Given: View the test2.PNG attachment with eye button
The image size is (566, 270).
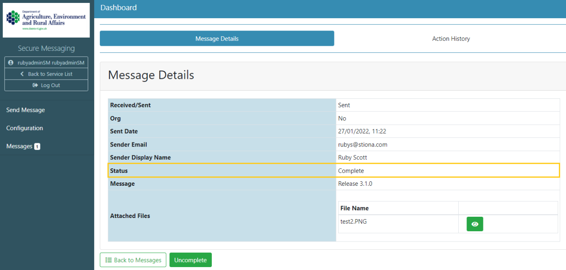Looking at the screenshot, I should tap(475, 224).
